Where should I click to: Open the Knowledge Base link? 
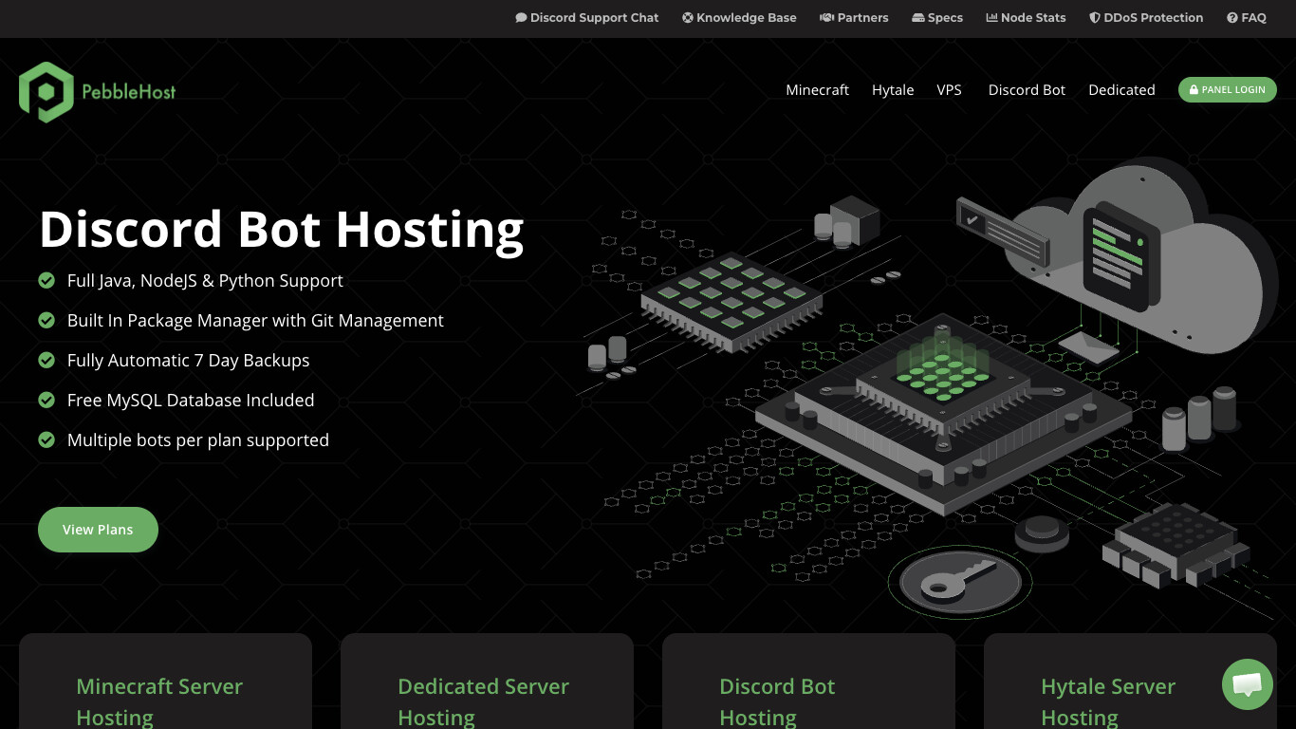(x=739, y=18)
